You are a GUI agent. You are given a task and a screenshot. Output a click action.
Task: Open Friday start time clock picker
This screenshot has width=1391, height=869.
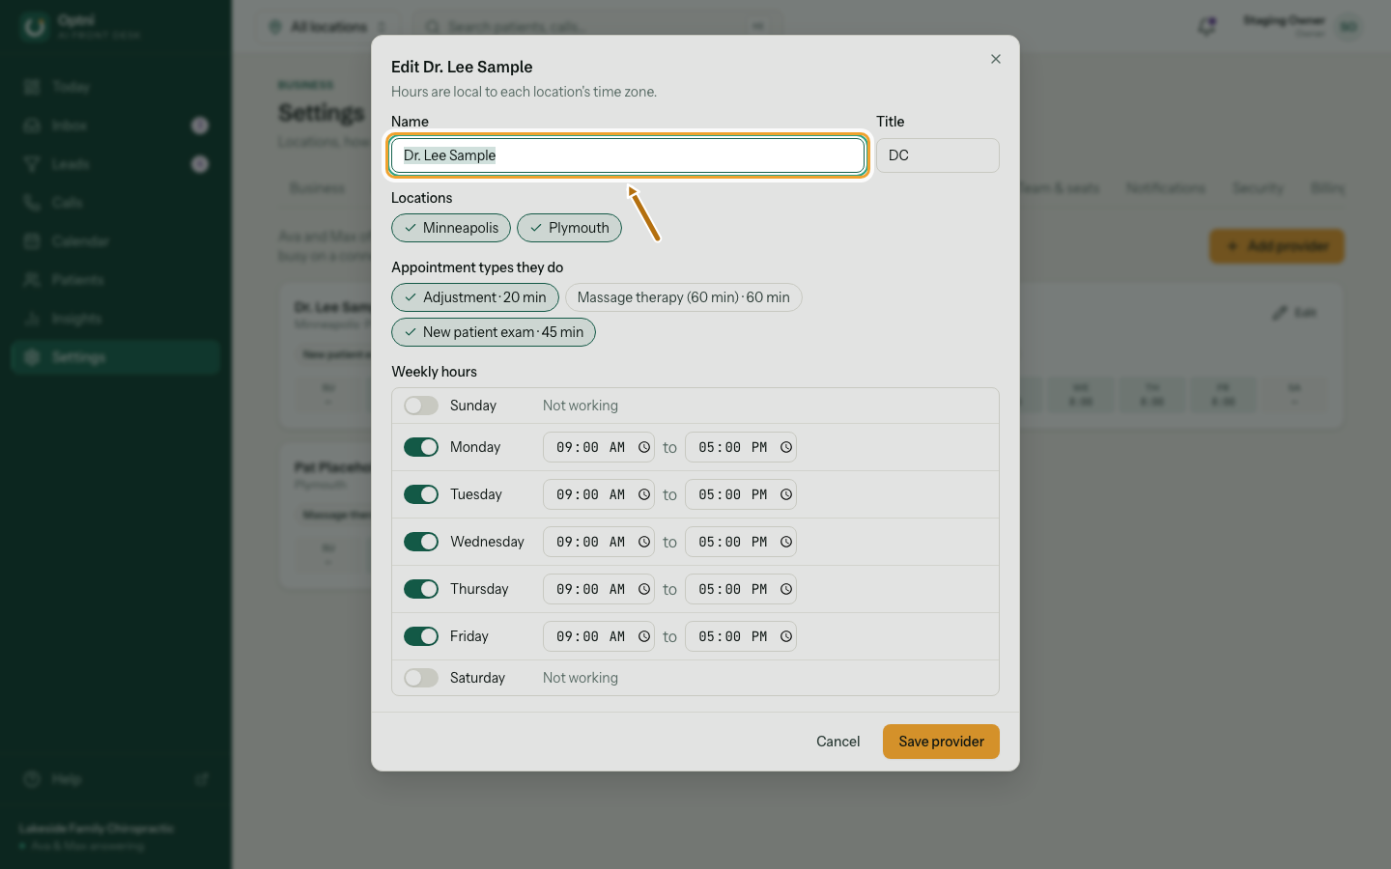644,636
